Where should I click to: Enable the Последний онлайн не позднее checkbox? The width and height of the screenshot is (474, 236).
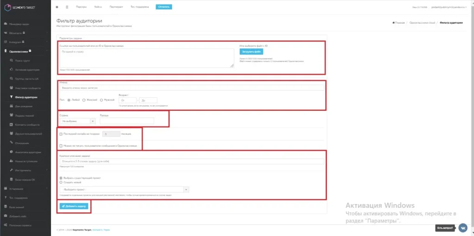[x=61, y=134]
